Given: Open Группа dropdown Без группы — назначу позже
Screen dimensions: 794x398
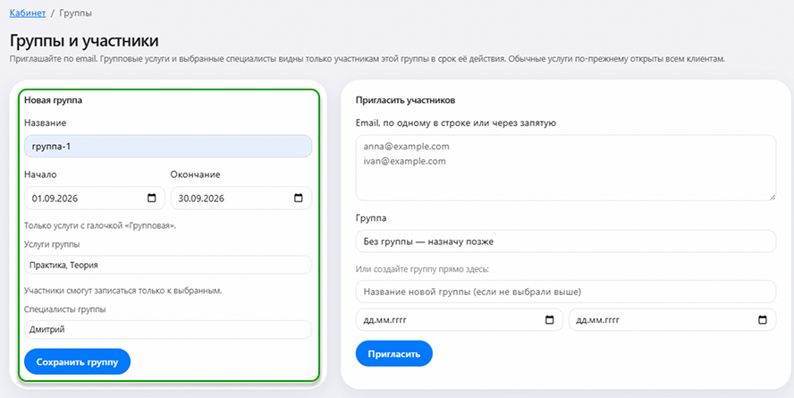Looking at the screenshot, I should (x=566, y=241).
